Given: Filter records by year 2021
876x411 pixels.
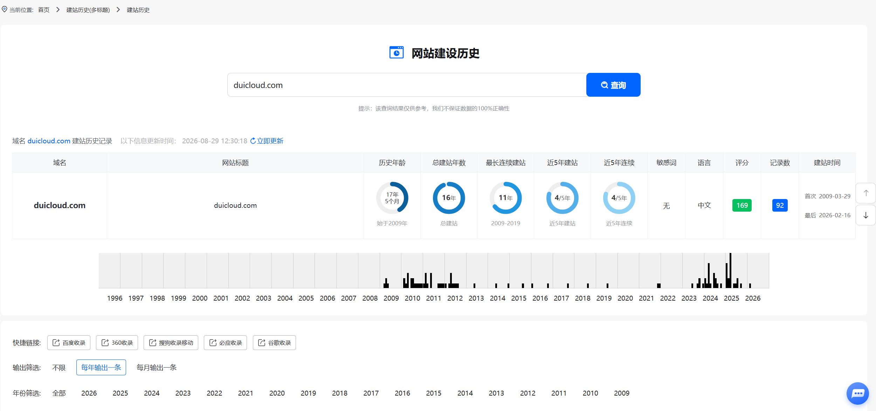Looking at the screenshot, I should point(246,393).
